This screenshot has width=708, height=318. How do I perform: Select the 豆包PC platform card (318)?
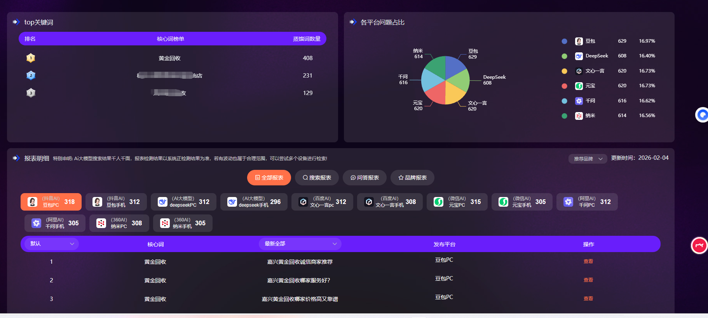[51, 202]
